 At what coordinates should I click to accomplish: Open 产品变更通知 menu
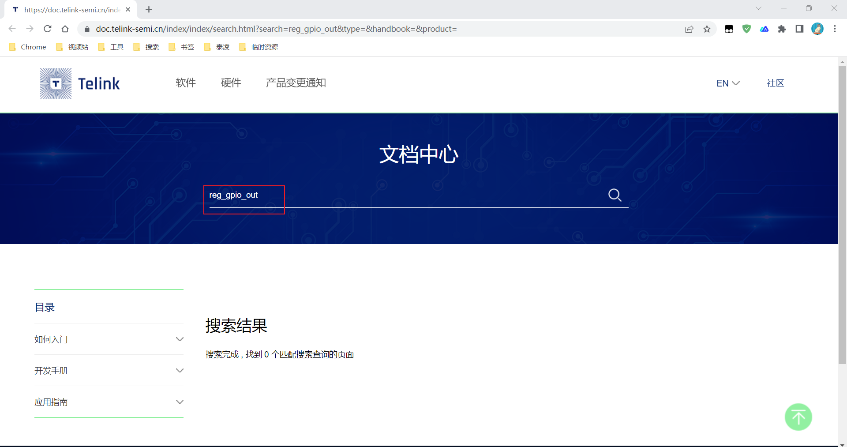click(x=296, y=83)
